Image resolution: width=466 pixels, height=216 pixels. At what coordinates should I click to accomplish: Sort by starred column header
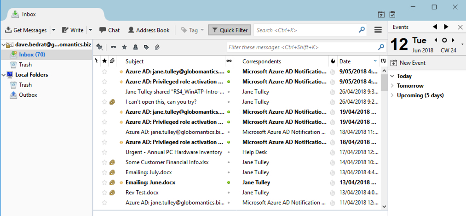tap(104, 61)
